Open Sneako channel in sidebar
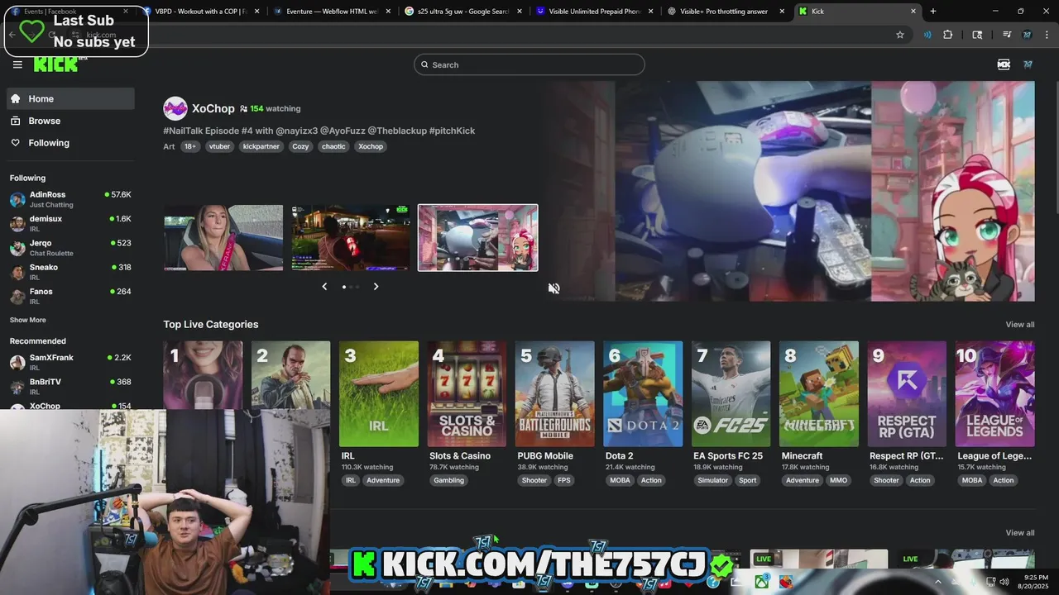This screenshot has width=1059, height=595. (70, 272)
